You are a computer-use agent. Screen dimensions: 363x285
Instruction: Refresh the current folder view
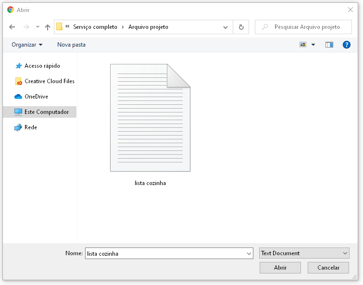[x=241, y=27]
